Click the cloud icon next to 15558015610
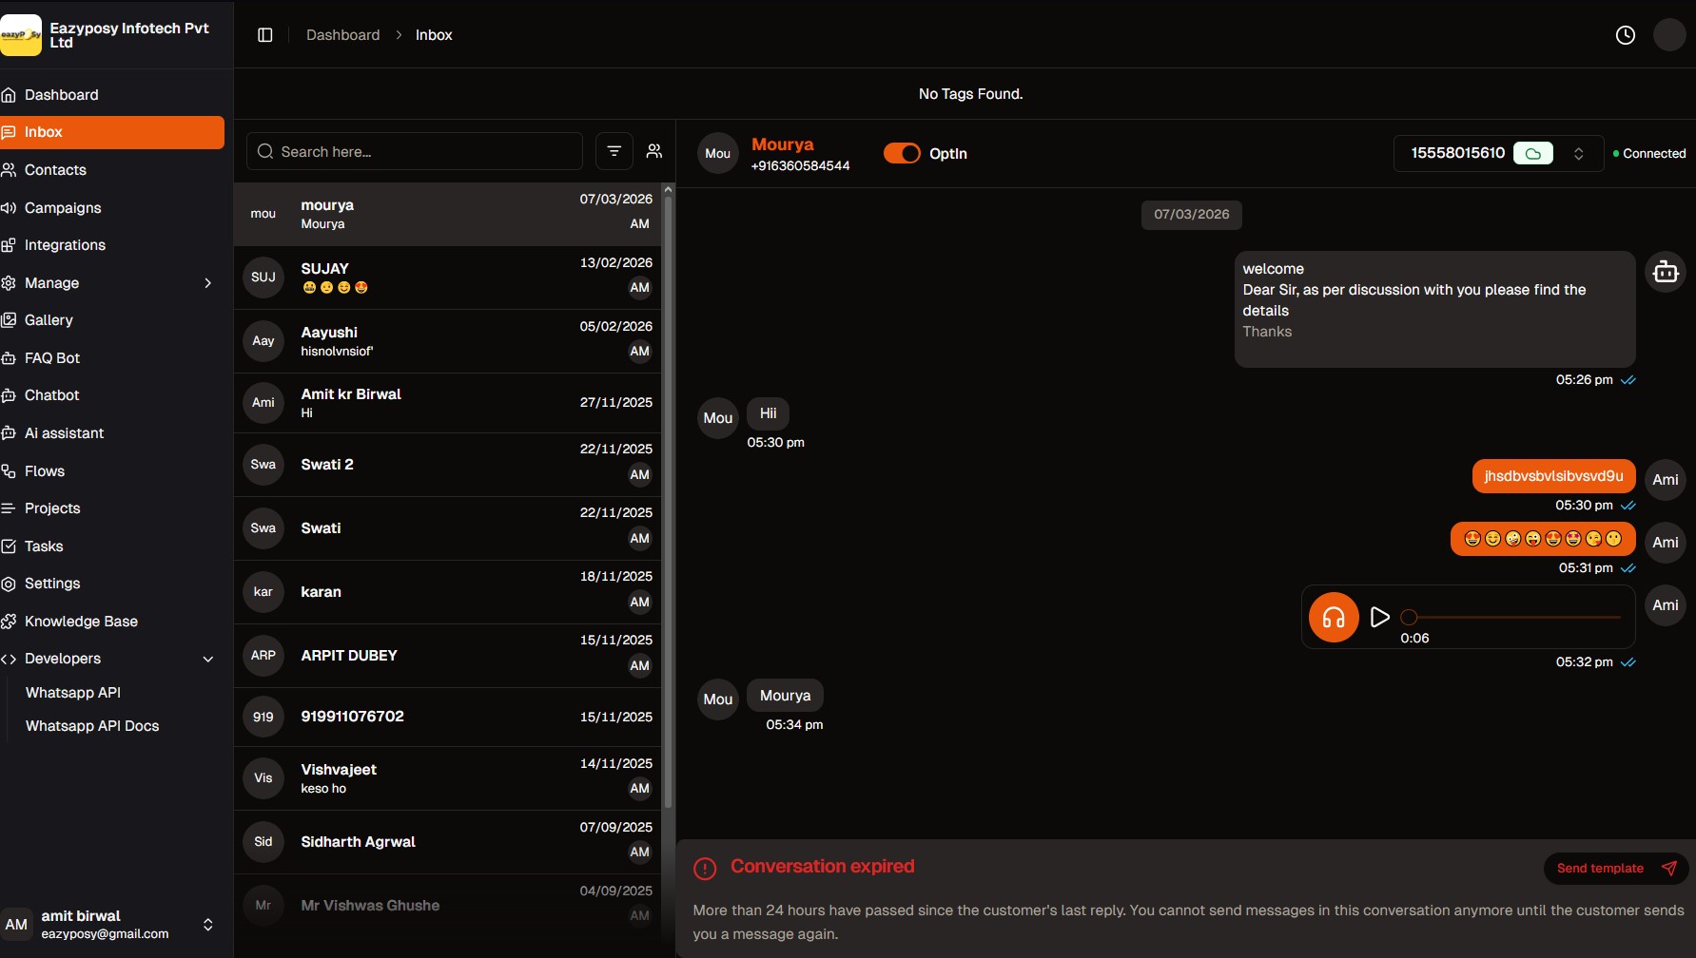Screen dimensions: 1696x958 point(1533,153)
